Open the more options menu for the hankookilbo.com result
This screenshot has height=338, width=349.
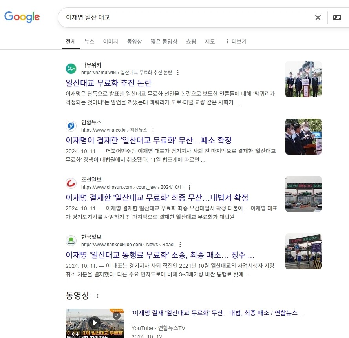coord(180,245)
